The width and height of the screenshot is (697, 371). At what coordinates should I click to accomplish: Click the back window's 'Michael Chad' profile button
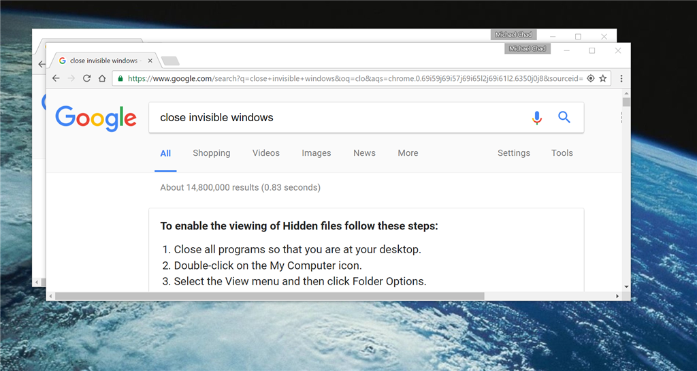click(513, 35)
